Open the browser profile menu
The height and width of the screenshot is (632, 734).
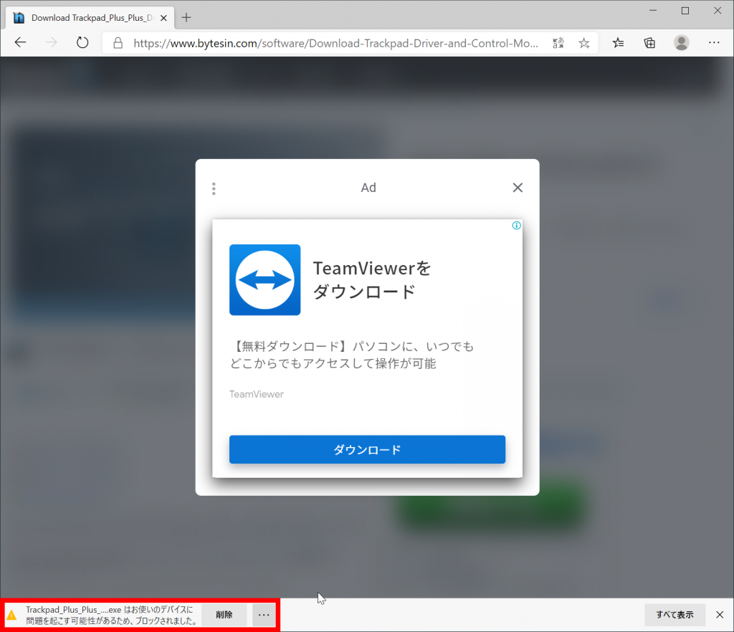(681, 43)
